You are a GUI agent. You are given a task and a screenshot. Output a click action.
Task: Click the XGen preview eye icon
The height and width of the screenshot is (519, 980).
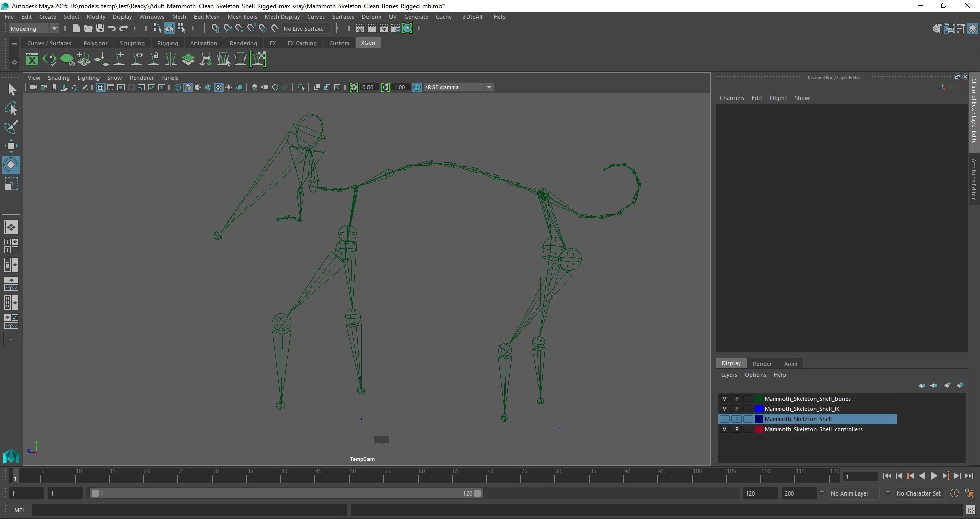[x=50, y=60]
